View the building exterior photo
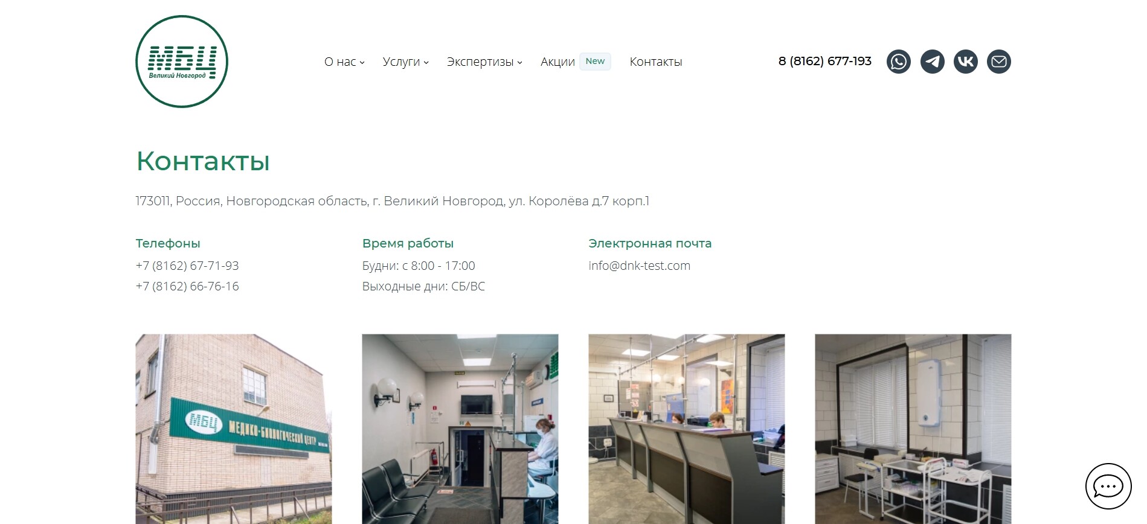Viewport: 1147px width, 524px height. click(233, 429)
